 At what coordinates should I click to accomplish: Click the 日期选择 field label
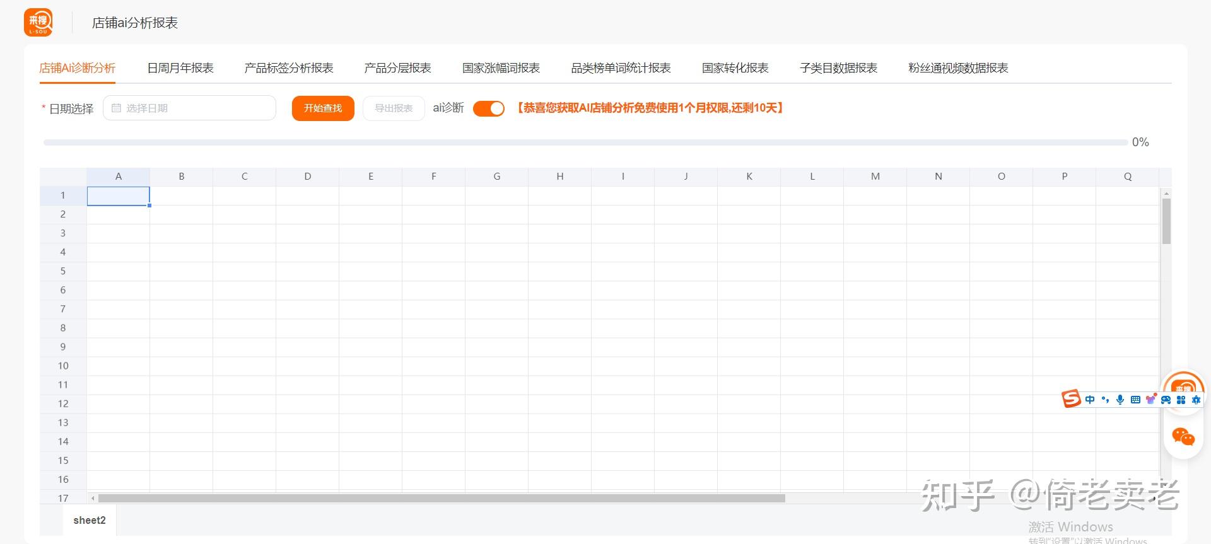71,109
